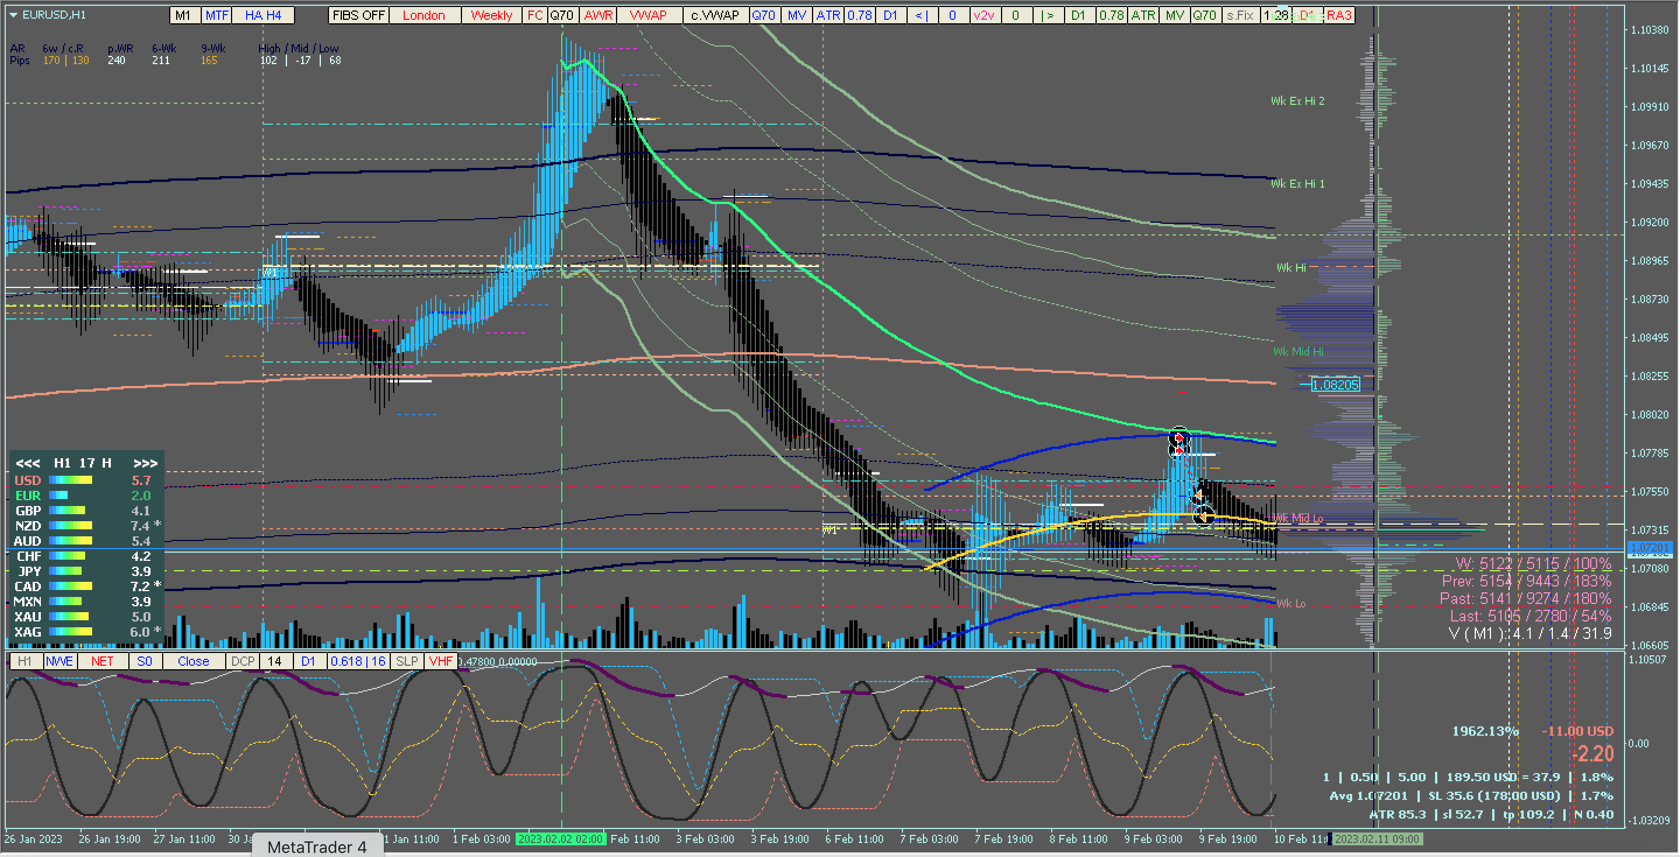Click the '<<<' arrow in currency panel

coord(28,463)
